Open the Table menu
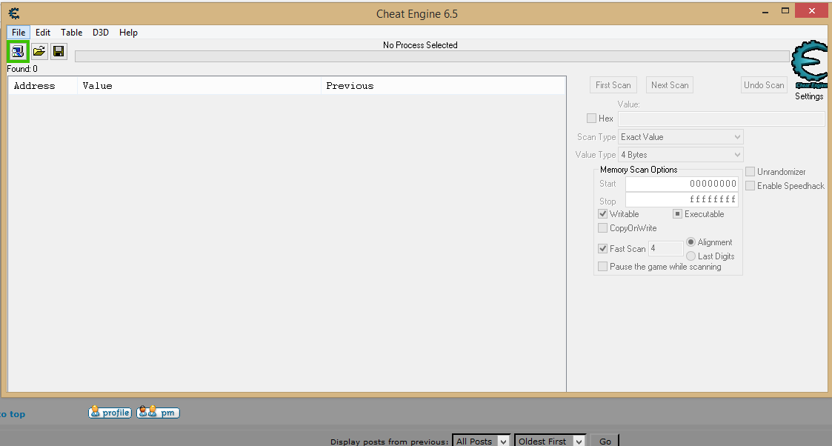 click(72, 33)
